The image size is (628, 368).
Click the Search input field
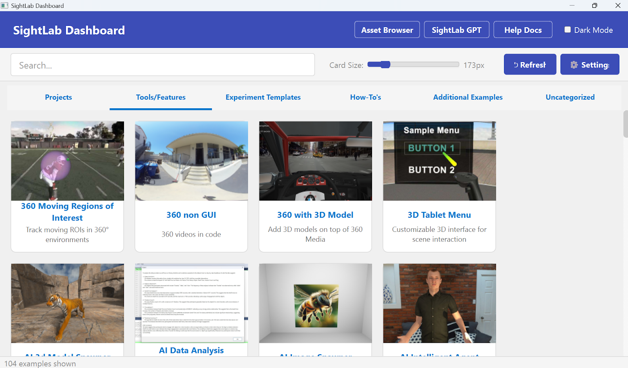[162, 65]
